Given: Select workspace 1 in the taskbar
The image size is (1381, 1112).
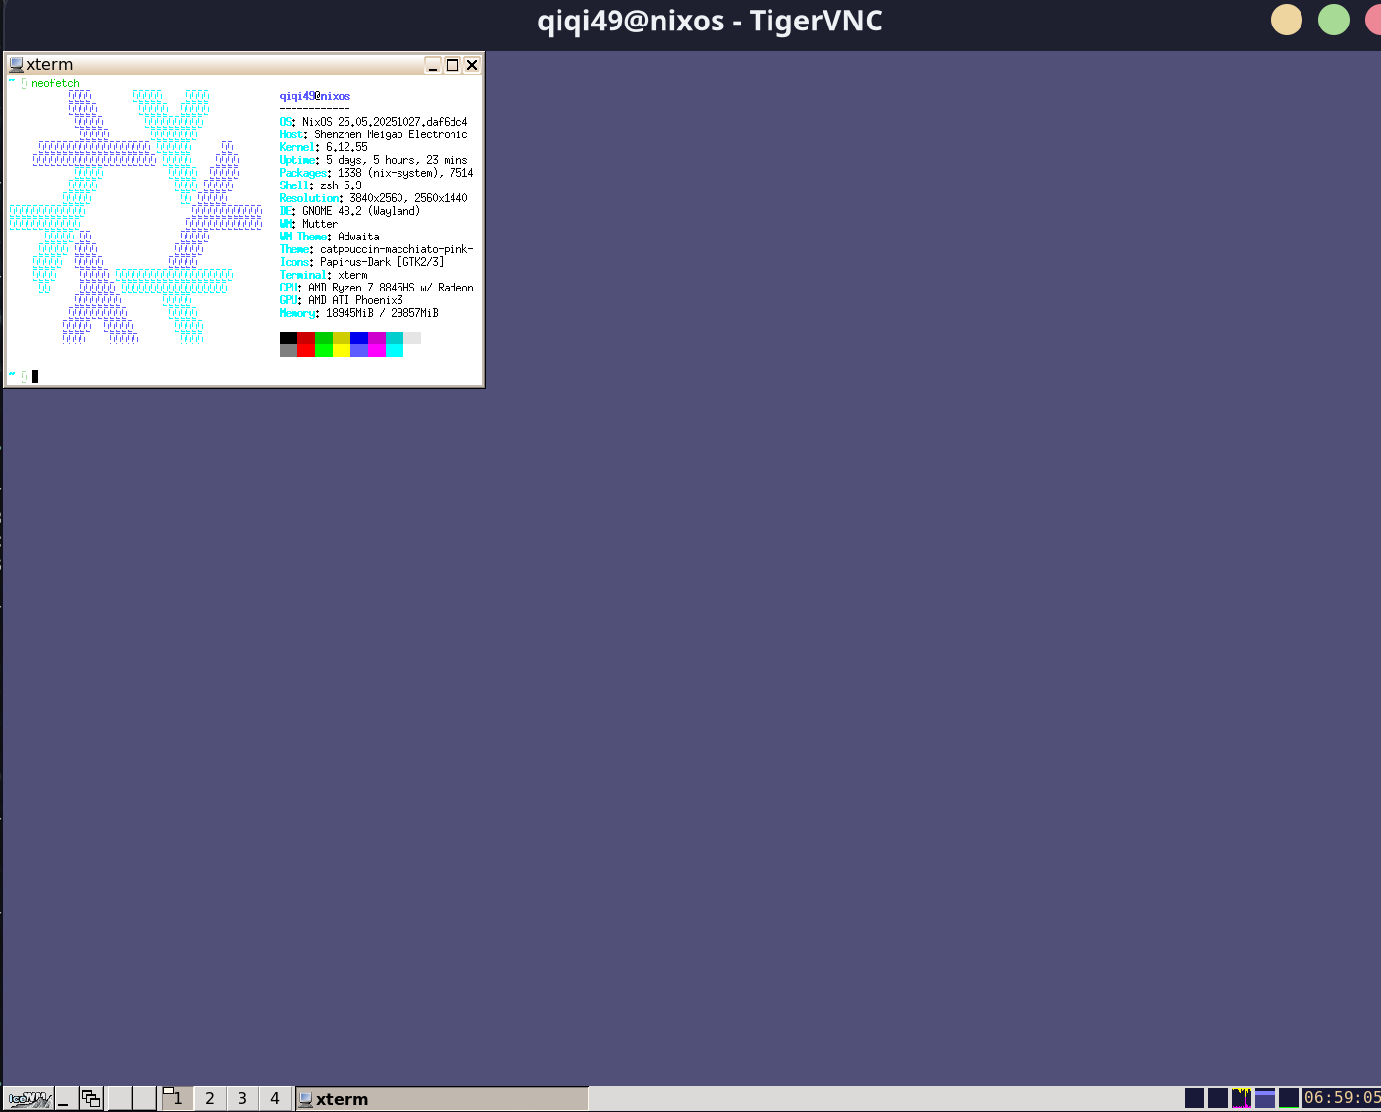Looking at the screenshot, I should [x=177, y=1099].
